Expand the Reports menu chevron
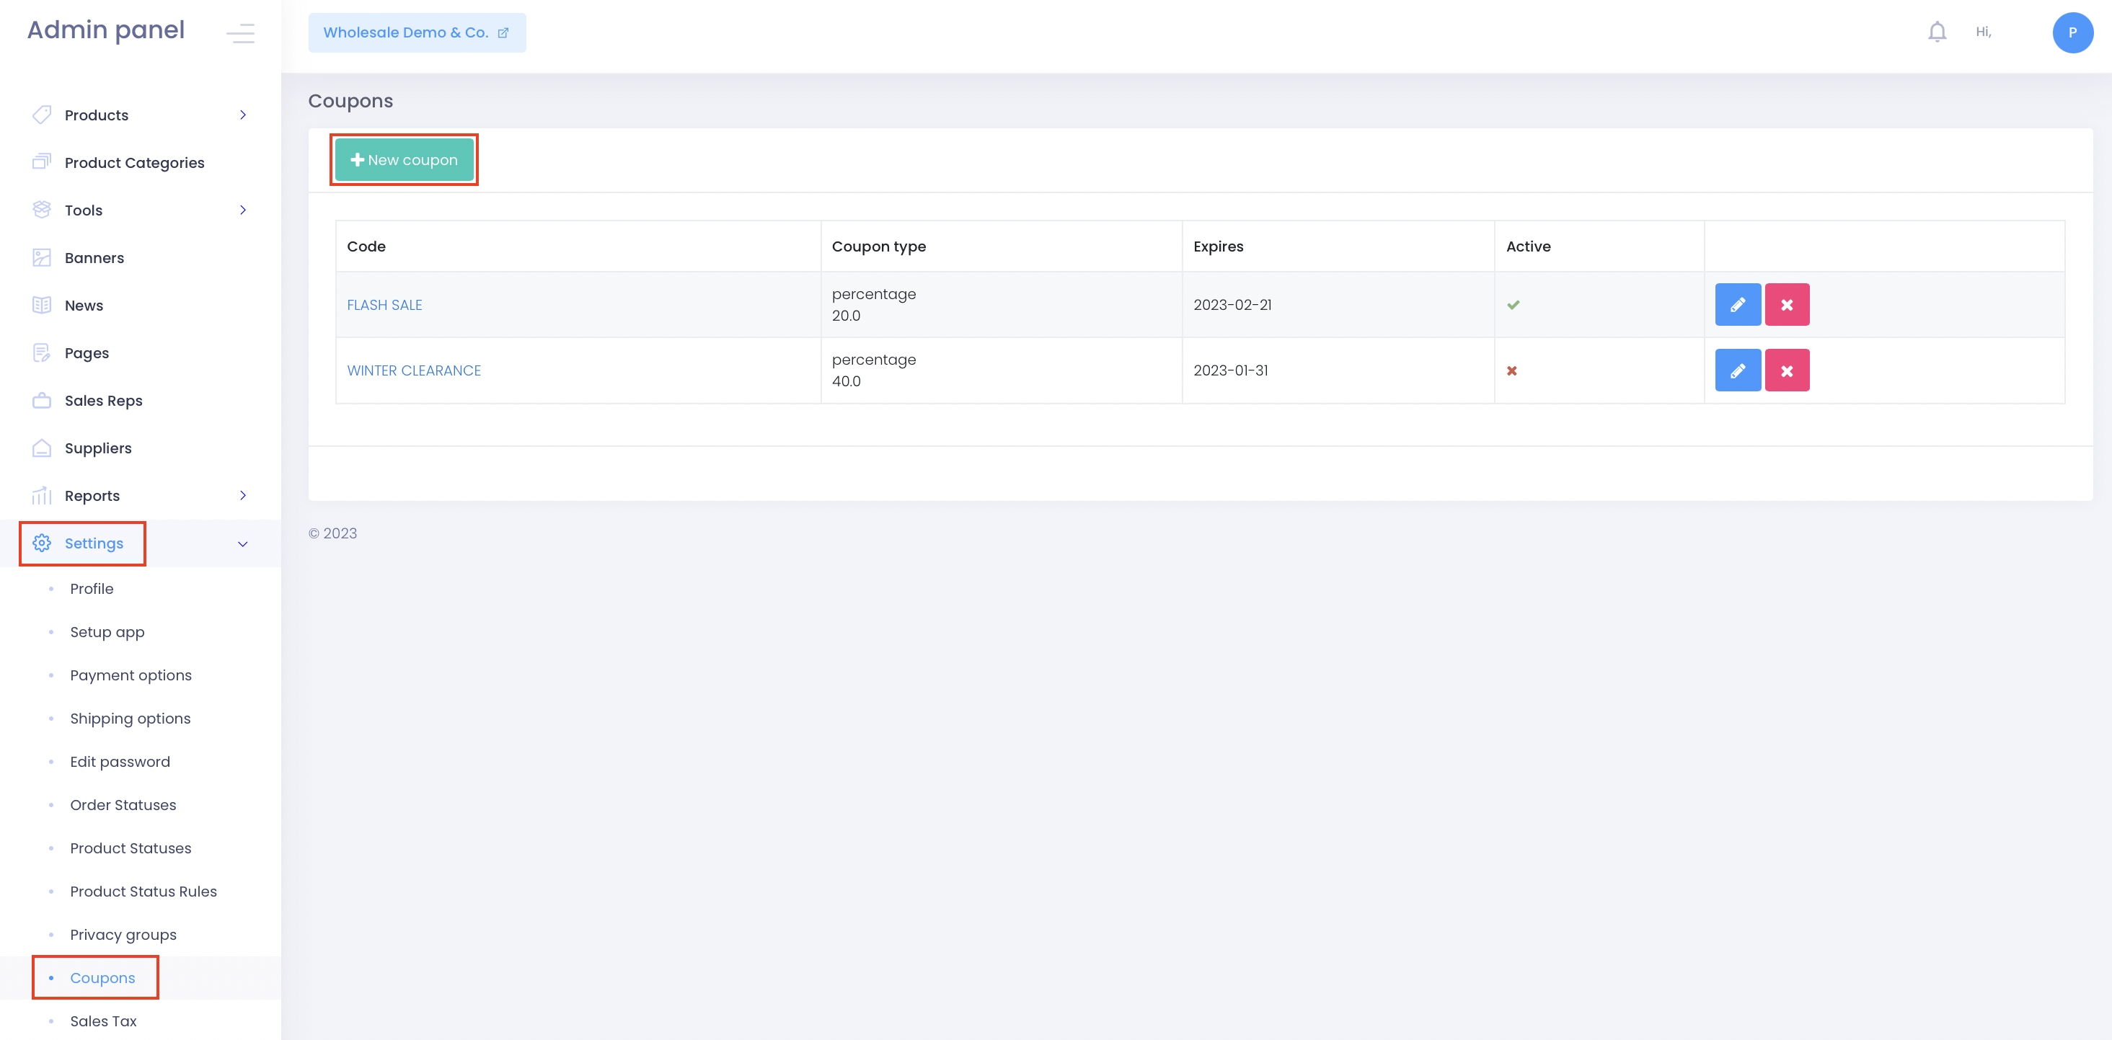The width and height of the screenshot is (2112, 1040). [243, 495]
